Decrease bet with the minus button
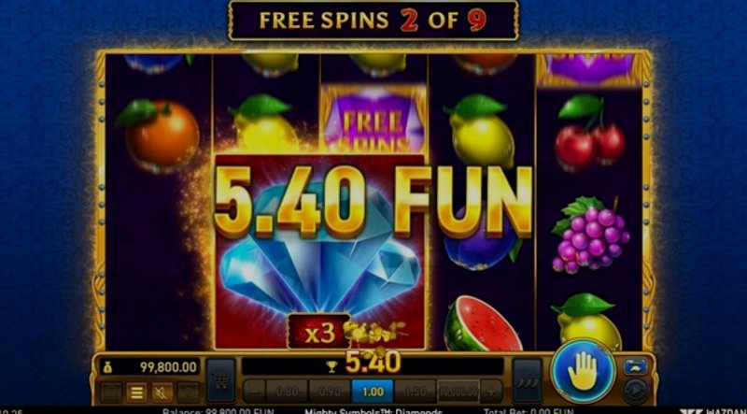Viewport: 747px width, 414px height. click(x=254, y=392)
